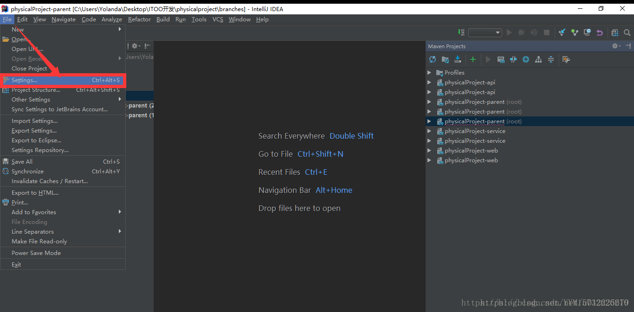Add Maven projects with green plus
The width and height of the screenshot is (634, 312).
click(x=473, y=59)
